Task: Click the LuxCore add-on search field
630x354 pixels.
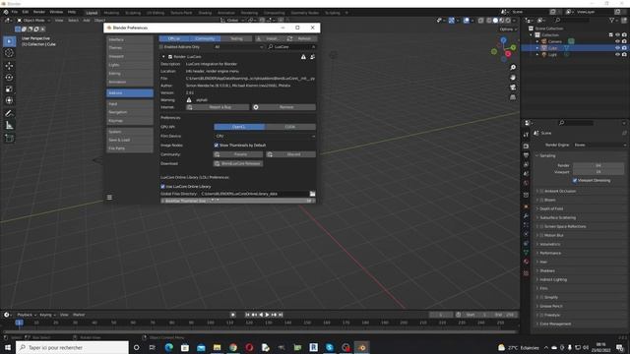Action: click(x=291, y=47)
